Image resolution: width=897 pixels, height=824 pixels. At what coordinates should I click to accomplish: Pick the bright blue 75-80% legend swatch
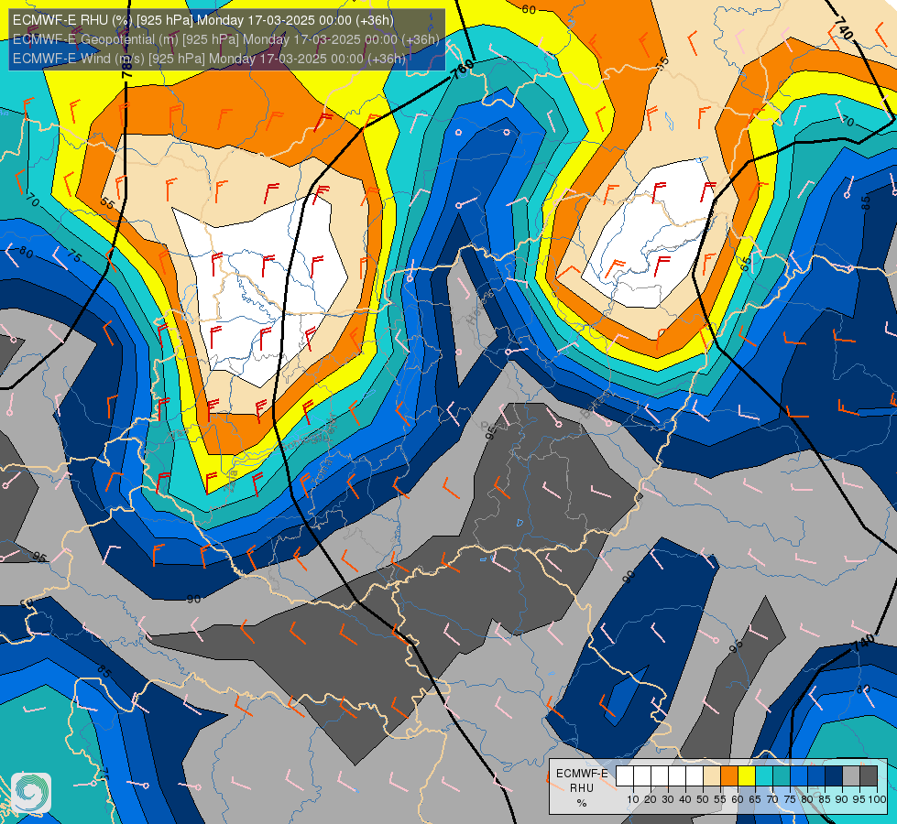(x=799, y=776)
